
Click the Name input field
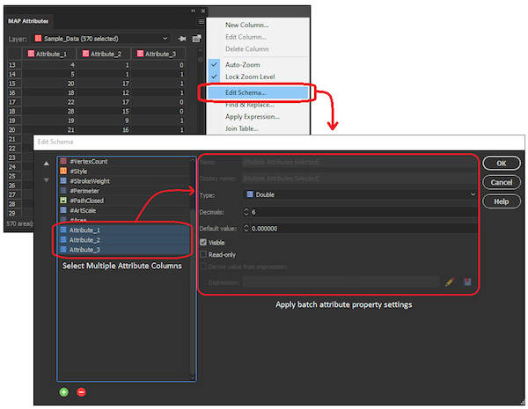tap(360, 162)
